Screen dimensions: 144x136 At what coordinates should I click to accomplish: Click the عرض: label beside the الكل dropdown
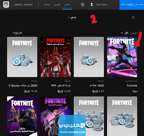click(x=134, y=33)
